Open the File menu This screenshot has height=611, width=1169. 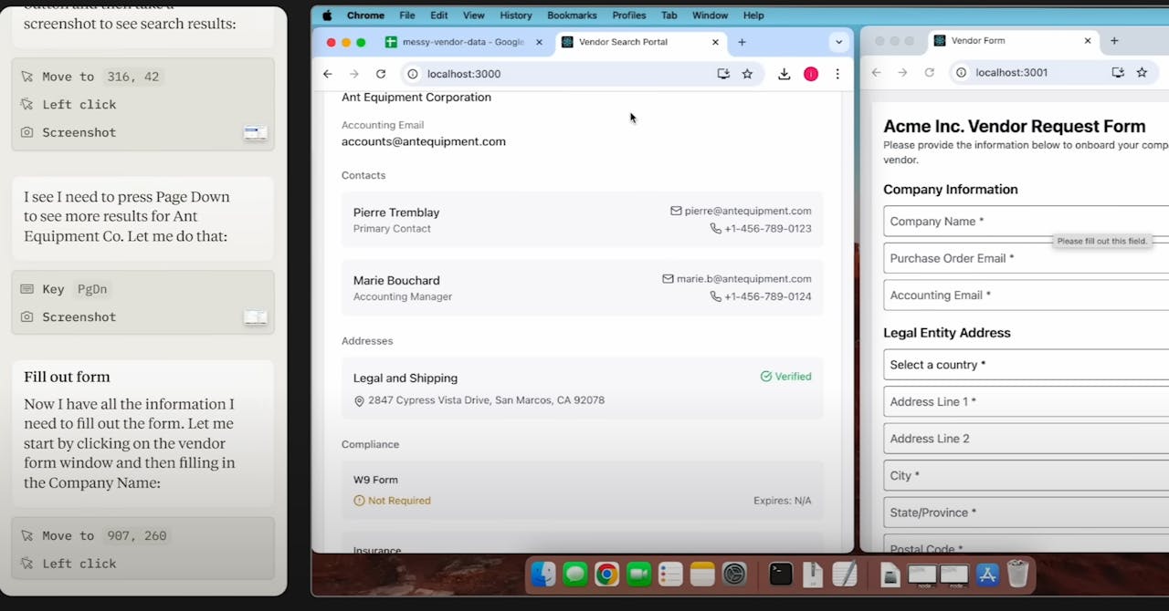(407, 16)
